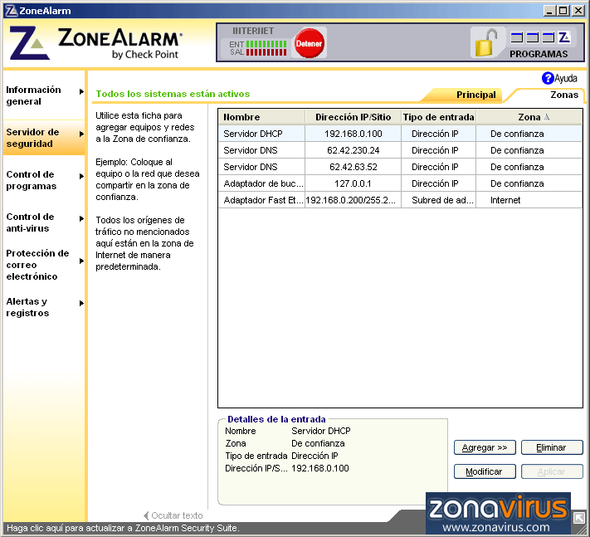Click the yellow padlock Internet lock icon
This screenshot has width=590, height=537.
(487, 42)
